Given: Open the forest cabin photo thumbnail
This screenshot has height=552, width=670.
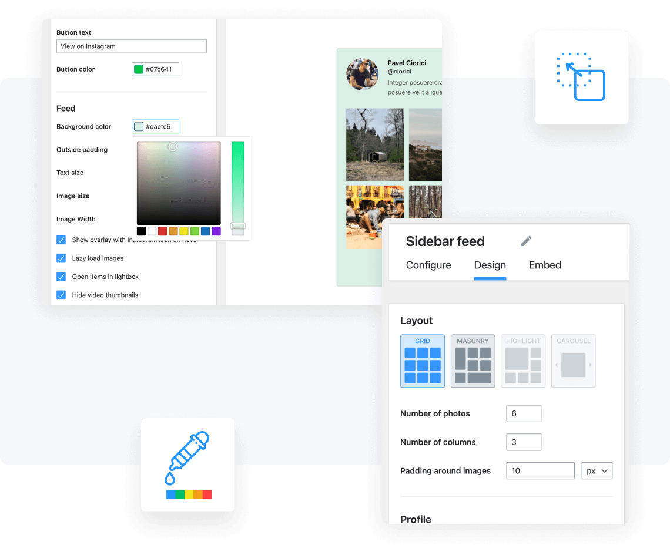Looking at the screenshot, I should [x=375, y=144].
